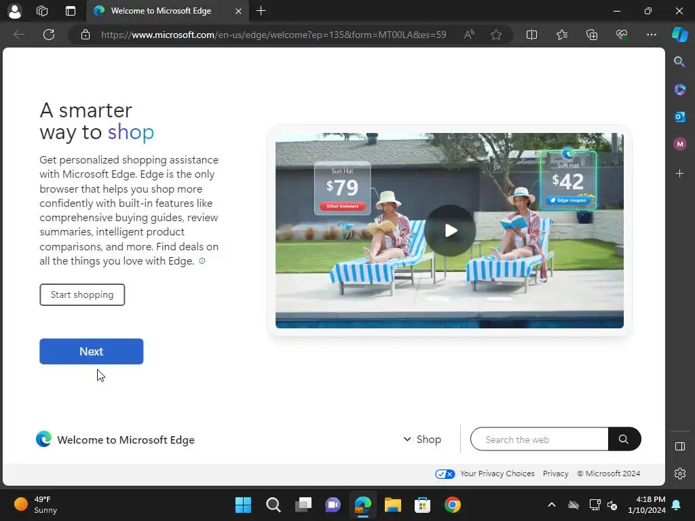Open the tab actions menu icon

click(71, 11)
